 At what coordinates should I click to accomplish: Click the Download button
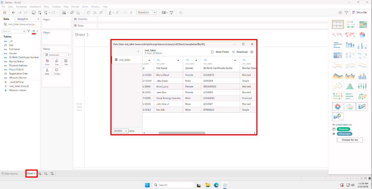(240, 52)
